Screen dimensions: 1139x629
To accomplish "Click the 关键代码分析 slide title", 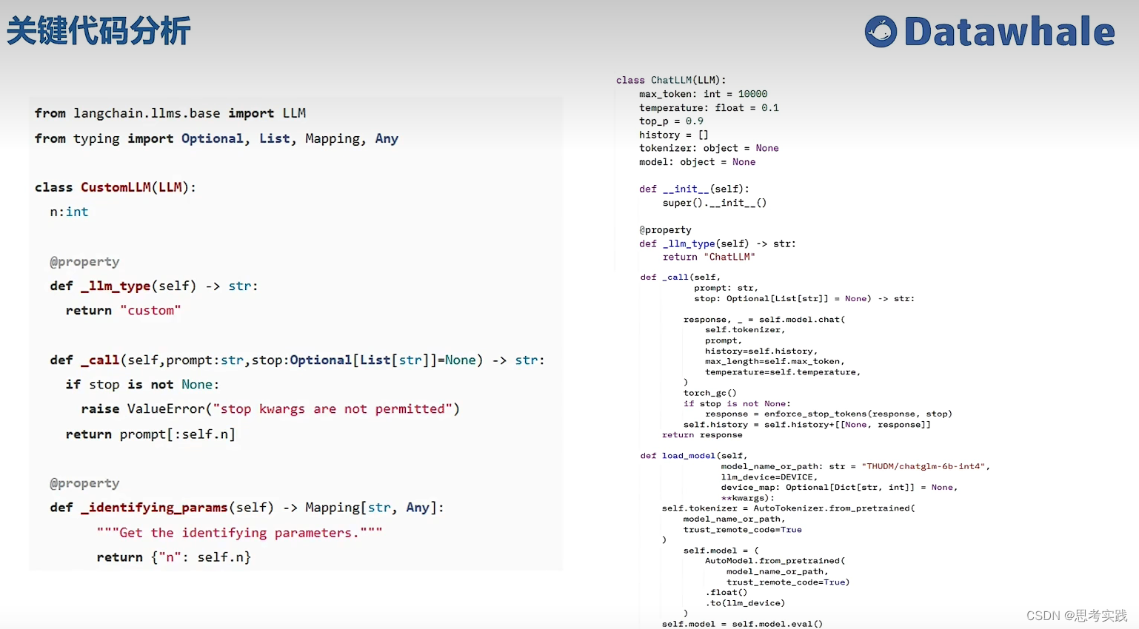I will click(98, 30).
